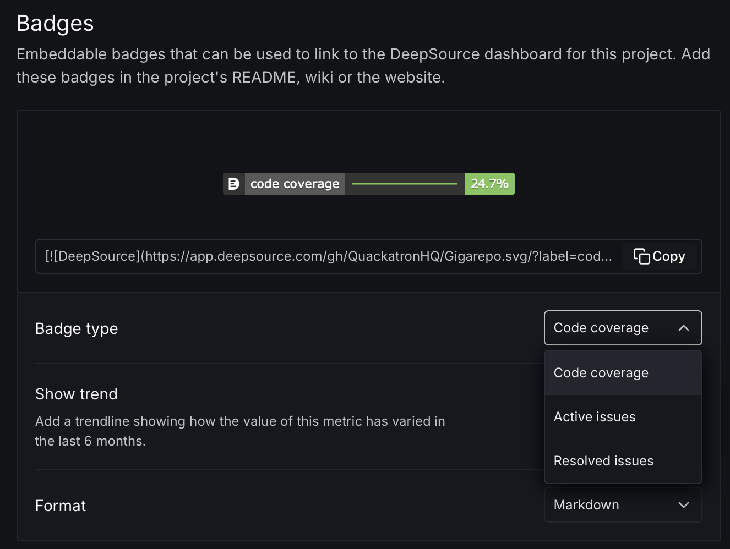This screenshot has height=549, width=730.
Task: Pick Resolved issues from the list
Action: pyautogui.click(x=603, y=461)
